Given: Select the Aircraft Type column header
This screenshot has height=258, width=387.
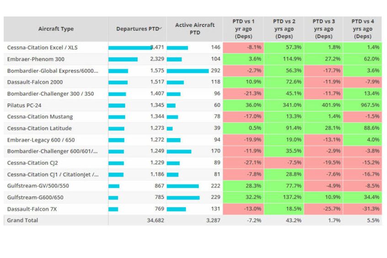Looking at the screenshot, I should tap(56, 29).
